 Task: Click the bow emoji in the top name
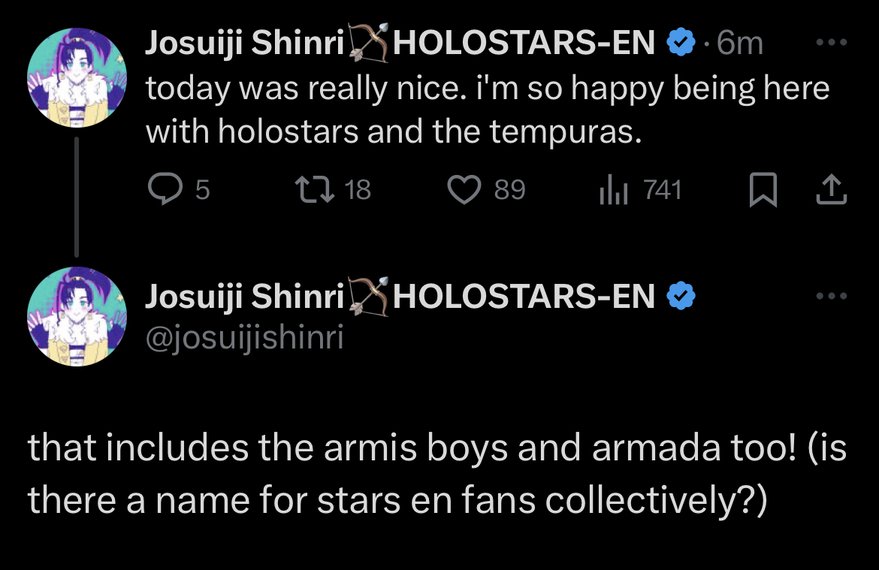coord(368,43)
